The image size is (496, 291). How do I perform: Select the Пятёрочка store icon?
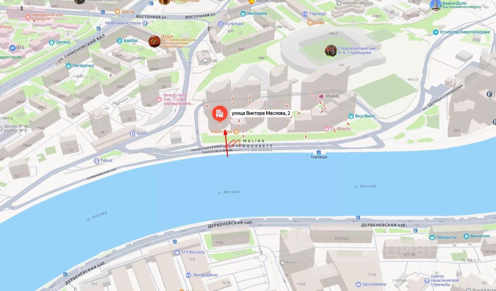click(68, 66)
